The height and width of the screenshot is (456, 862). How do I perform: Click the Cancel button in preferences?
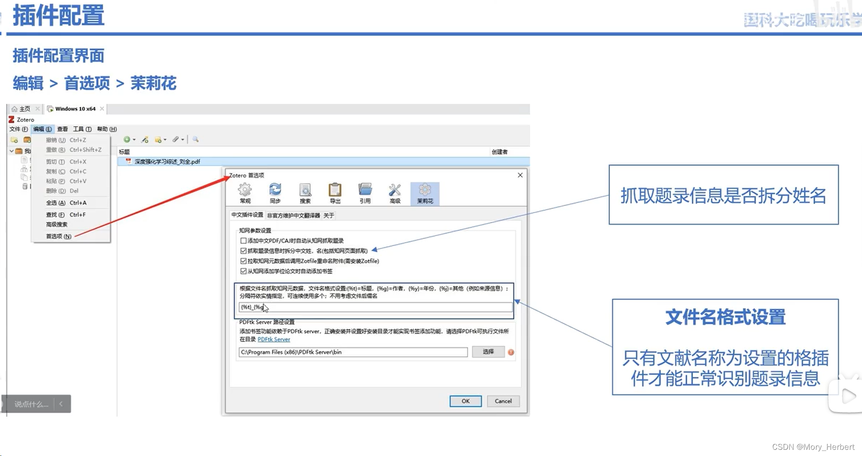[503, 401]
